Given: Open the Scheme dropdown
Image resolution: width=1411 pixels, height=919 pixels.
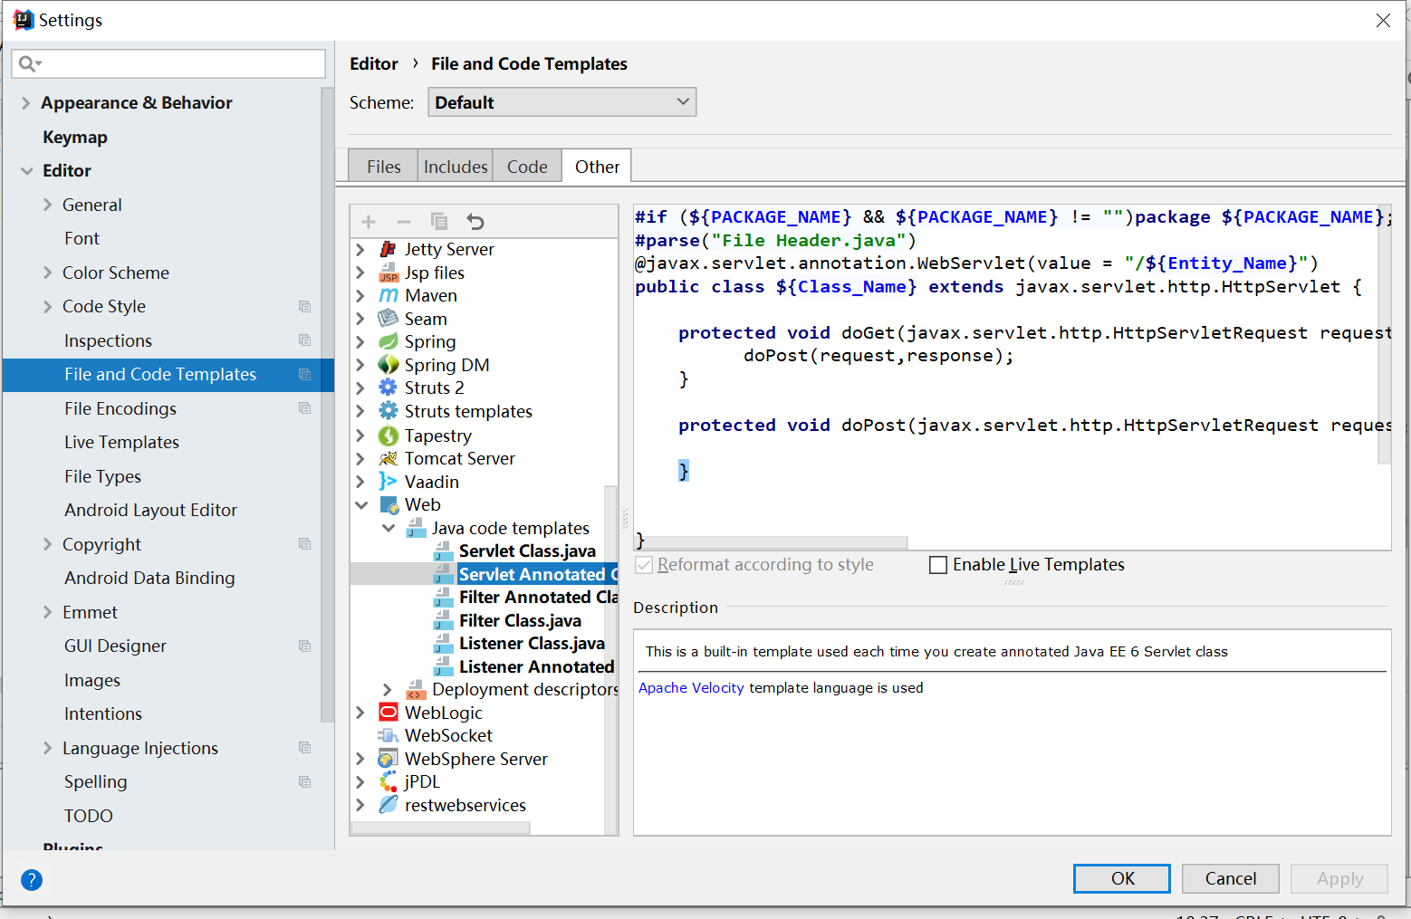Looking at the screenshot, I should coord(562,102).
